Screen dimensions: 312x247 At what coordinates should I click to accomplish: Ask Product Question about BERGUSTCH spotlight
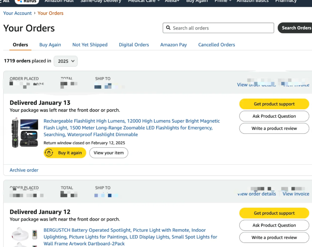pos(274,225)
